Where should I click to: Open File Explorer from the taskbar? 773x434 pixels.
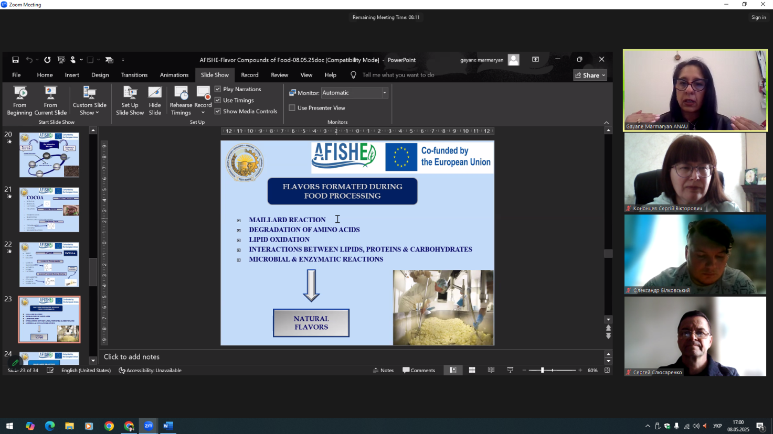tap(69, 426)
